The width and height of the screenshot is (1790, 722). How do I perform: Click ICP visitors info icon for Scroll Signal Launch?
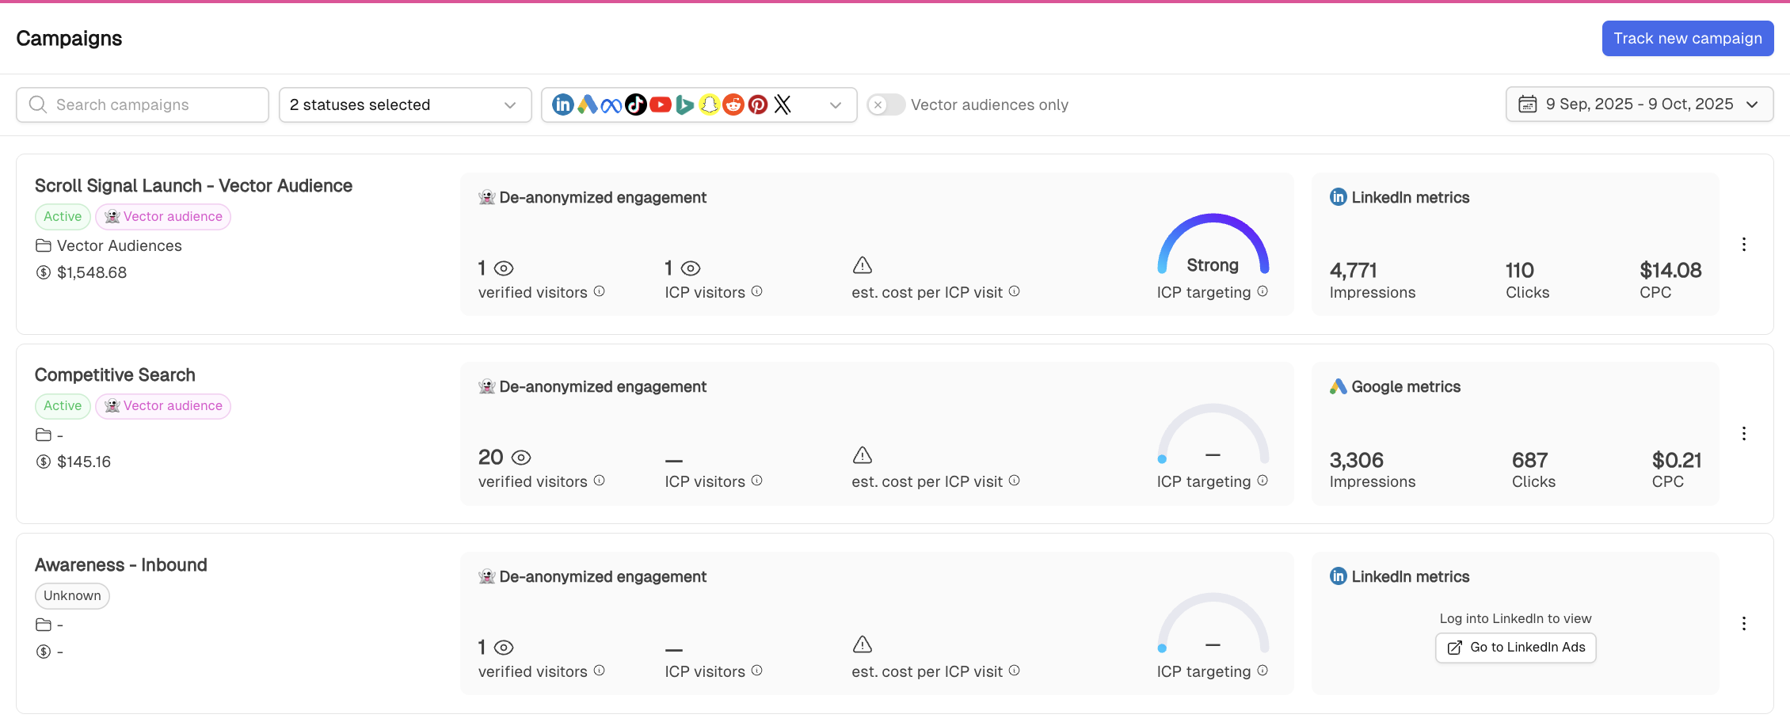(x=757, y=291)
